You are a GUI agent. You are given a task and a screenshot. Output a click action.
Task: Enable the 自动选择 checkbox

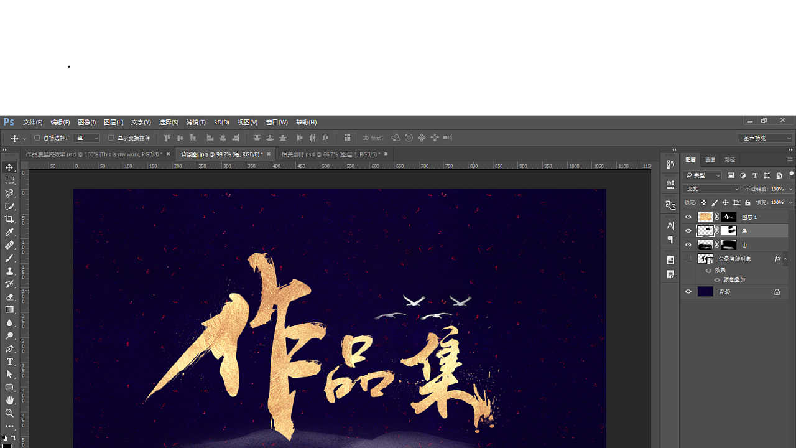pos(37,138)
